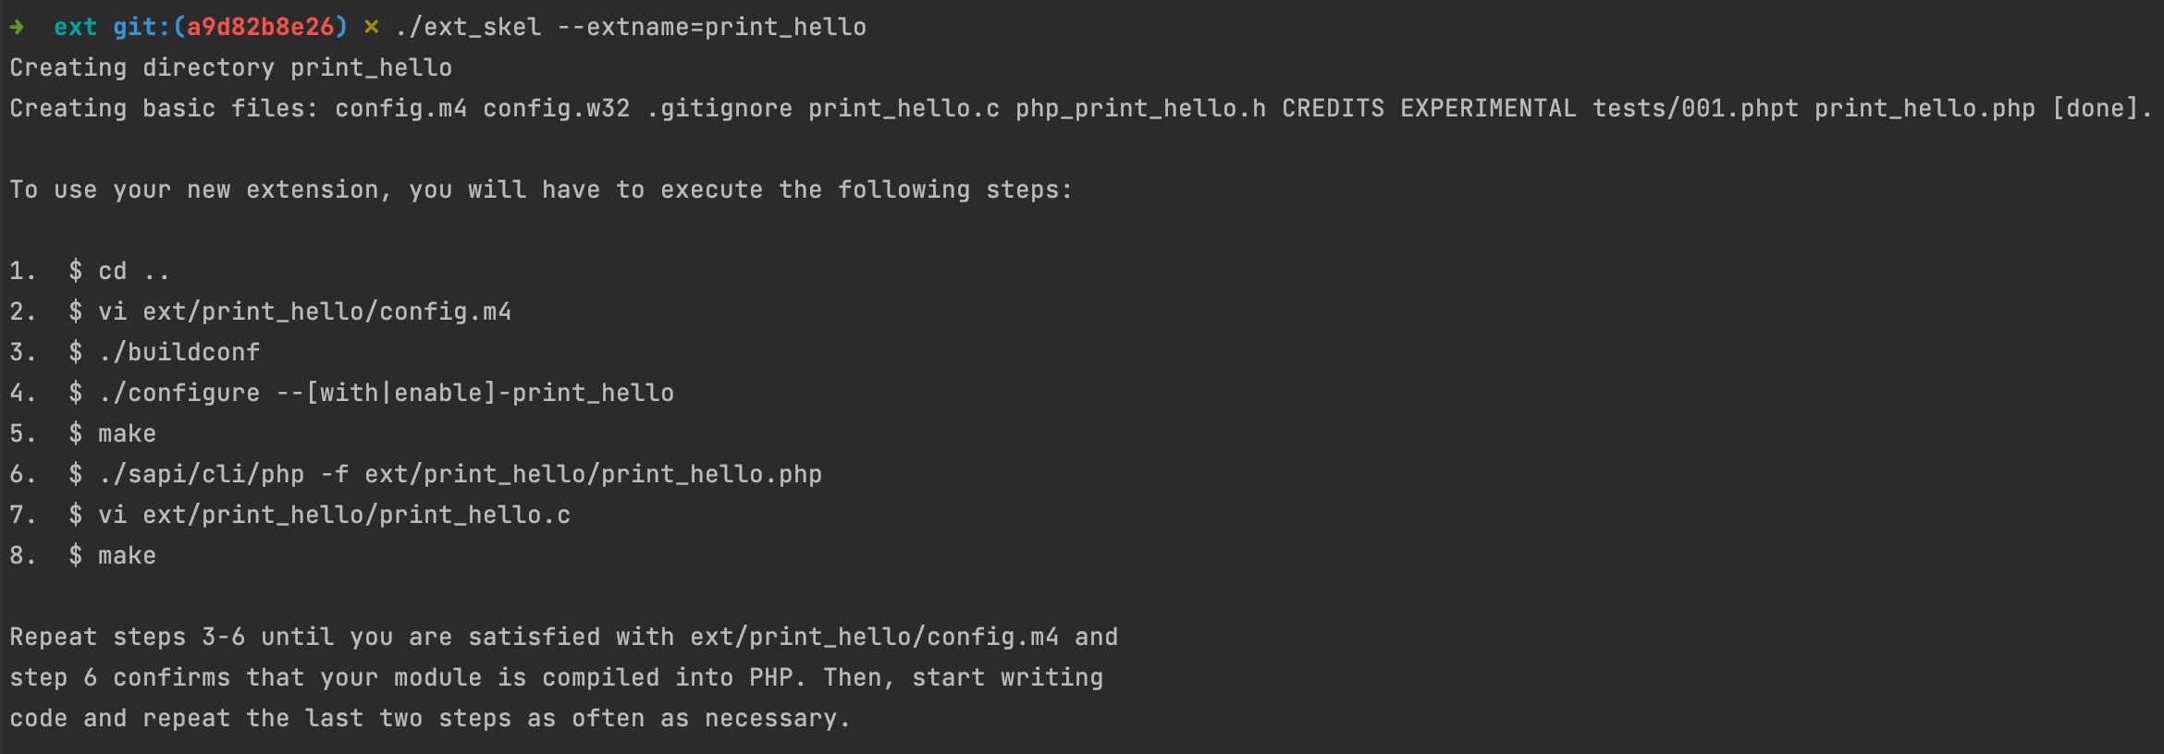The width and height of the screenshot is (2164, 754).
Task: Click the ./buildconf command in step 3
Action: pyautogui.click(x=179, y=352)
